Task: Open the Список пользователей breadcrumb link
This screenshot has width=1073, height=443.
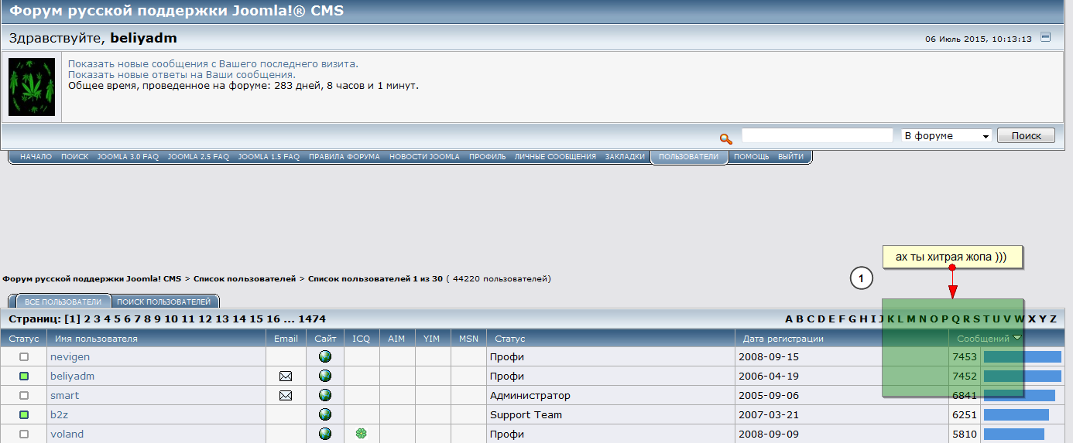Action: click(x=245, y=278)
